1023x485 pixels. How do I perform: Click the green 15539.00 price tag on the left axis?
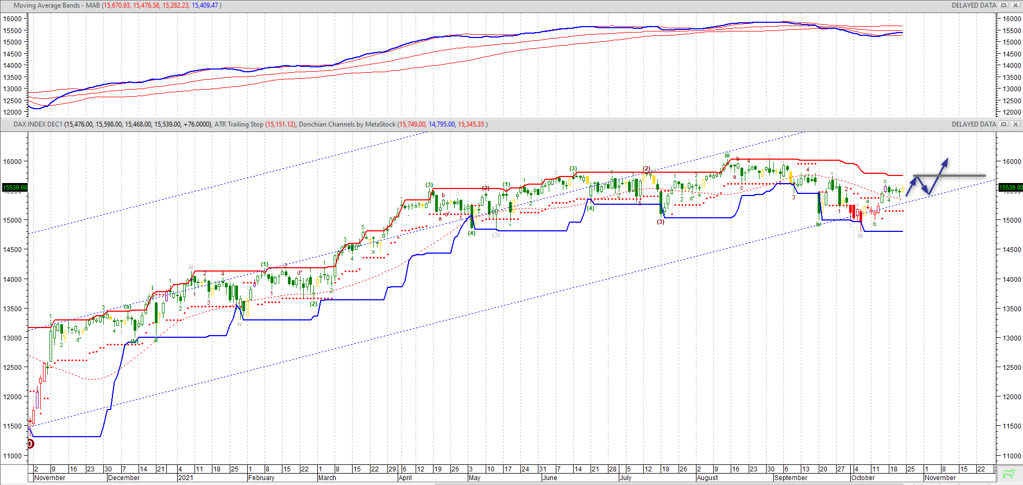pos(15,187)
